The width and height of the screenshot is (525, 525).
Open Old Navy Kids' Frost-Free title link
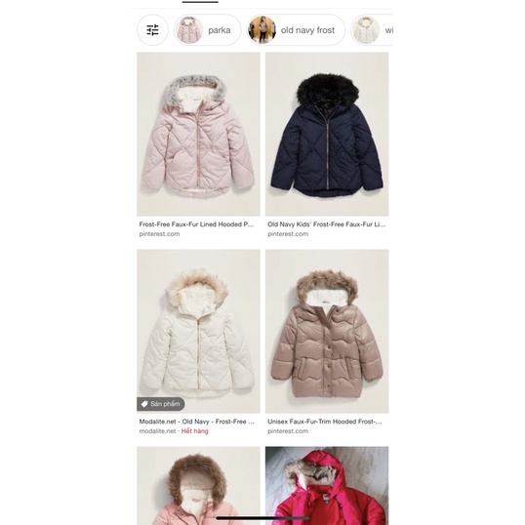[x=327, y=224]
